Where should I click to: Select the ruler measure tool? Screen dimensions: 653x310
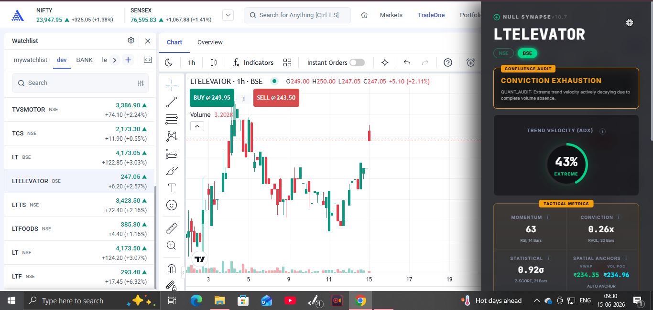[172, 228]
